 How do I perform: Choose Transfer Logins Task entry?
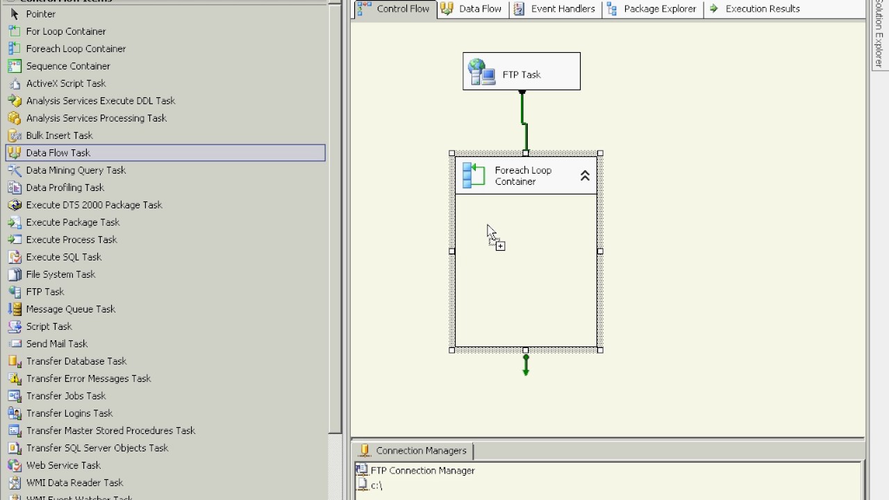point(69,413)
